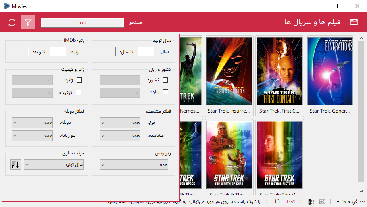This screenshot has height=207, width=367.
Task: Switch to list view icon in status bar
Action: pos(311,202)
